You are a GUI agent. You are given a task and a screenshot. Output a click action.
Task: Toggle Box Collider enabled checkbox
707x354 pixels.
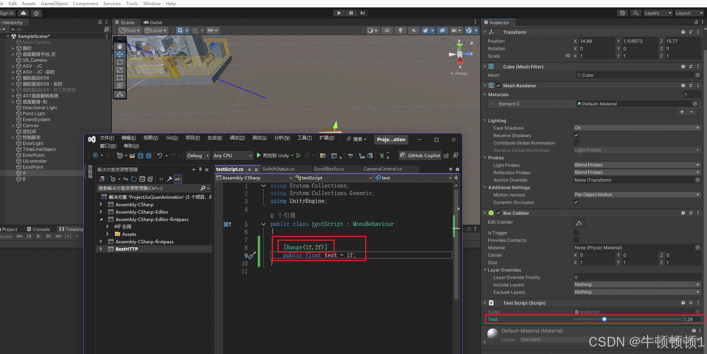pyautogui.click(x=498, y=213)
